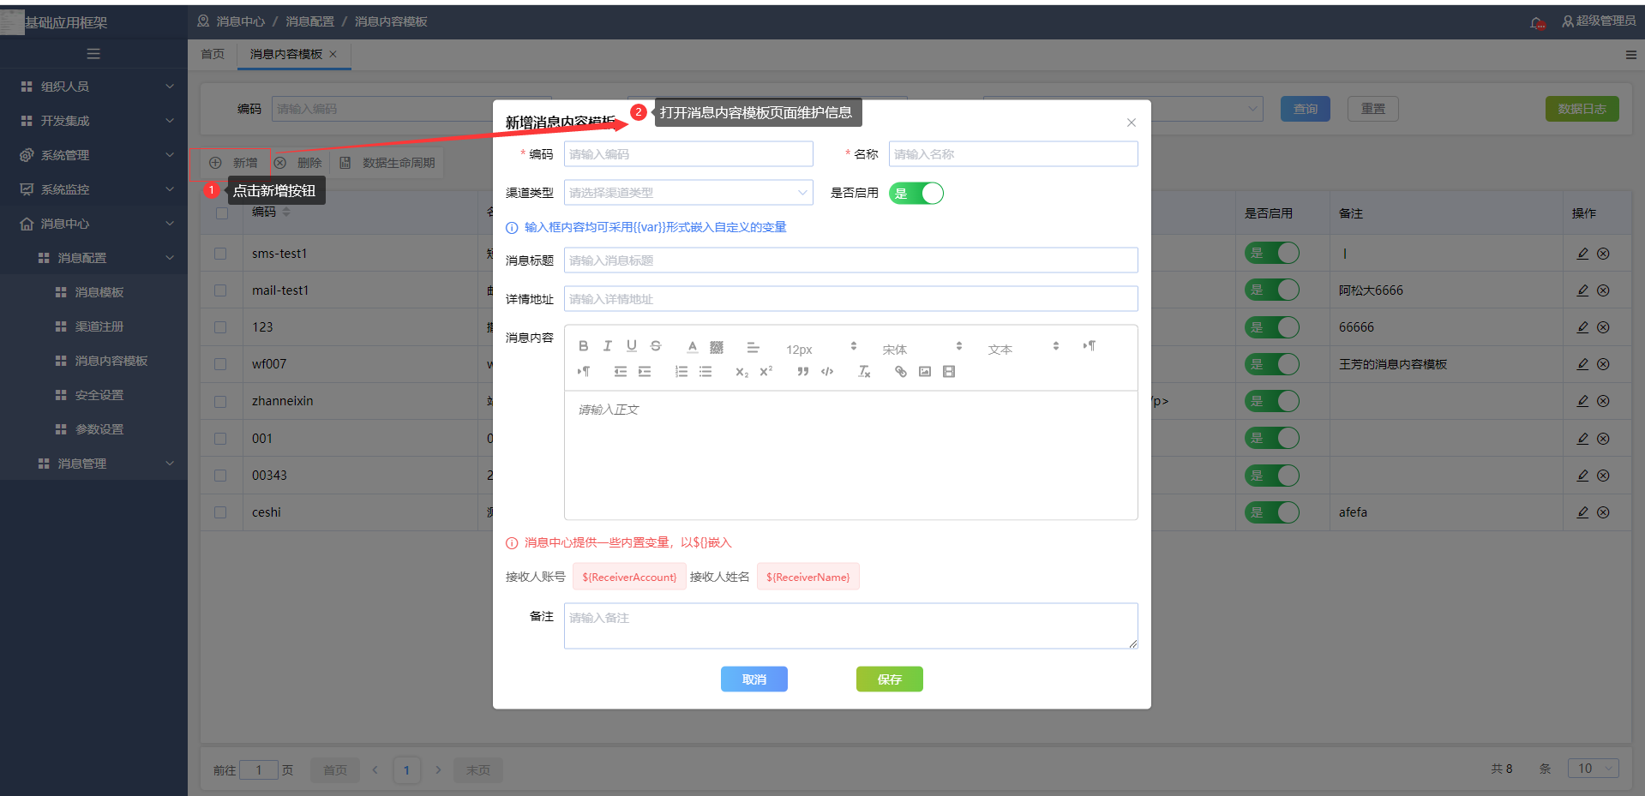Open page size dropdown showing 10
This screenshot has width=1645, height=796.
click(x=1593, y=769)
